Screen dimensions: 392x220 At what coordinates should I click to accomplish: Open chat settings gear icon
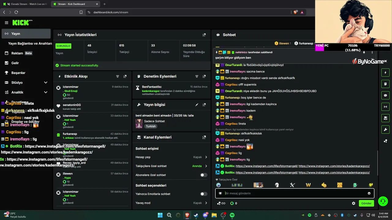353,203
